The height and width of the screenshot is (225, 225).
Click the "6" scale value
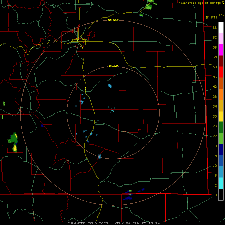tap(216, 175)
